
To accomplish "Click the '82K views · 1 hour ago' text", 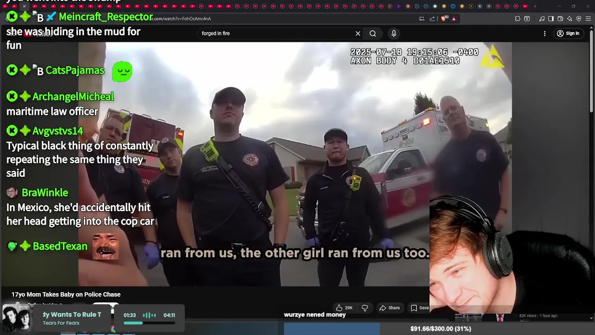I will pyautogui.click(x=538, y=316).
